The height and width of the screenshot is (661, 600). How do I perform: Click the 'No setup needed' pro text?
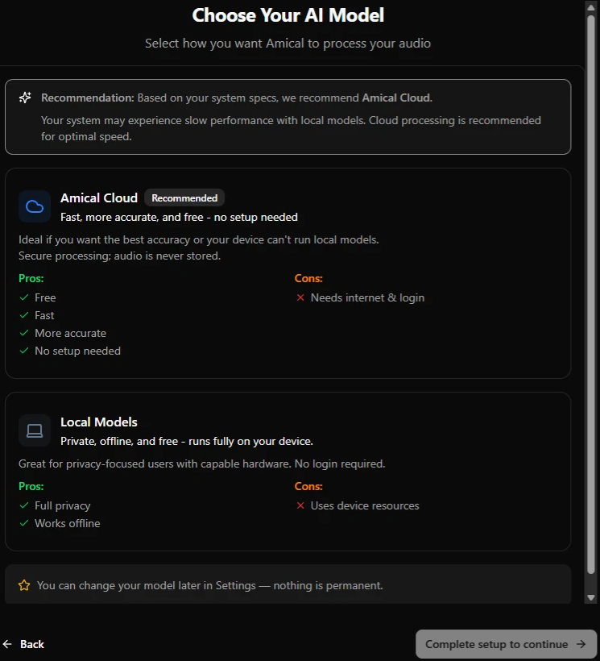point(78,351)
